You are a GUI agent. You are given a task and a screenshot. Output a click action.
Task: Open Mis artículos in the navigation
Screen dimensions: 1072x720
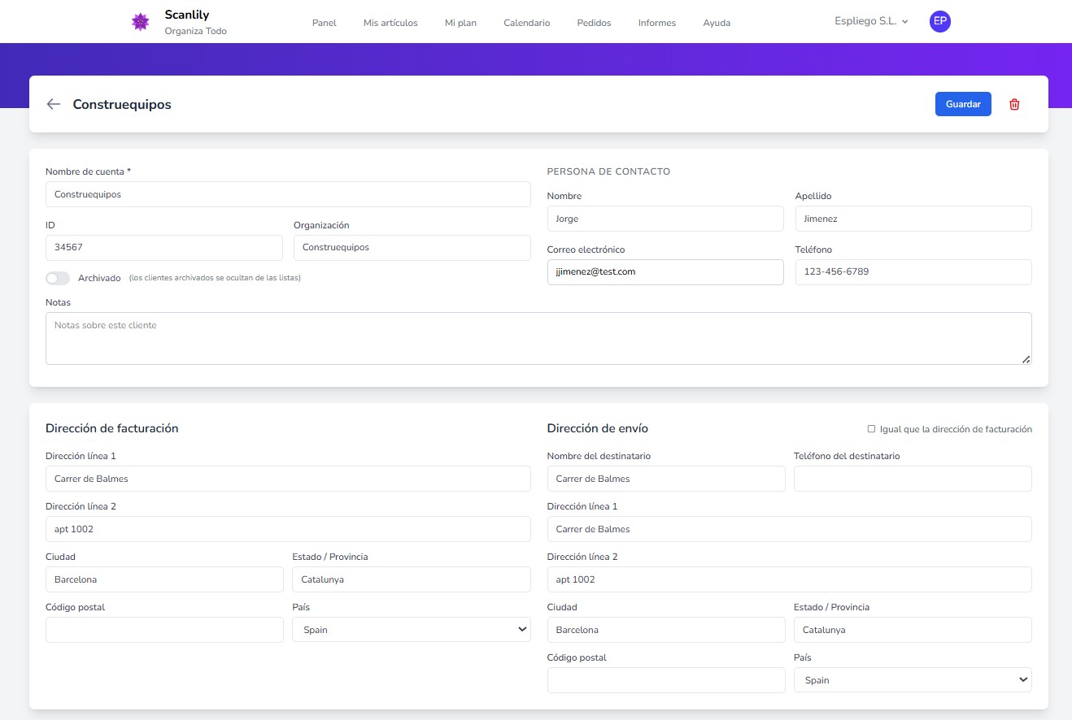click(x=390, y=23)
